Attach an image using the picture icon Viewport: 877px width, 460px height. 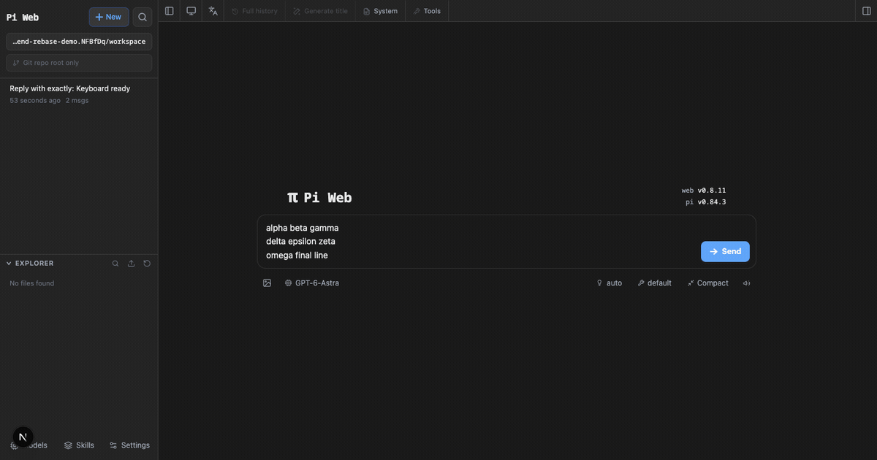[267, 283]
